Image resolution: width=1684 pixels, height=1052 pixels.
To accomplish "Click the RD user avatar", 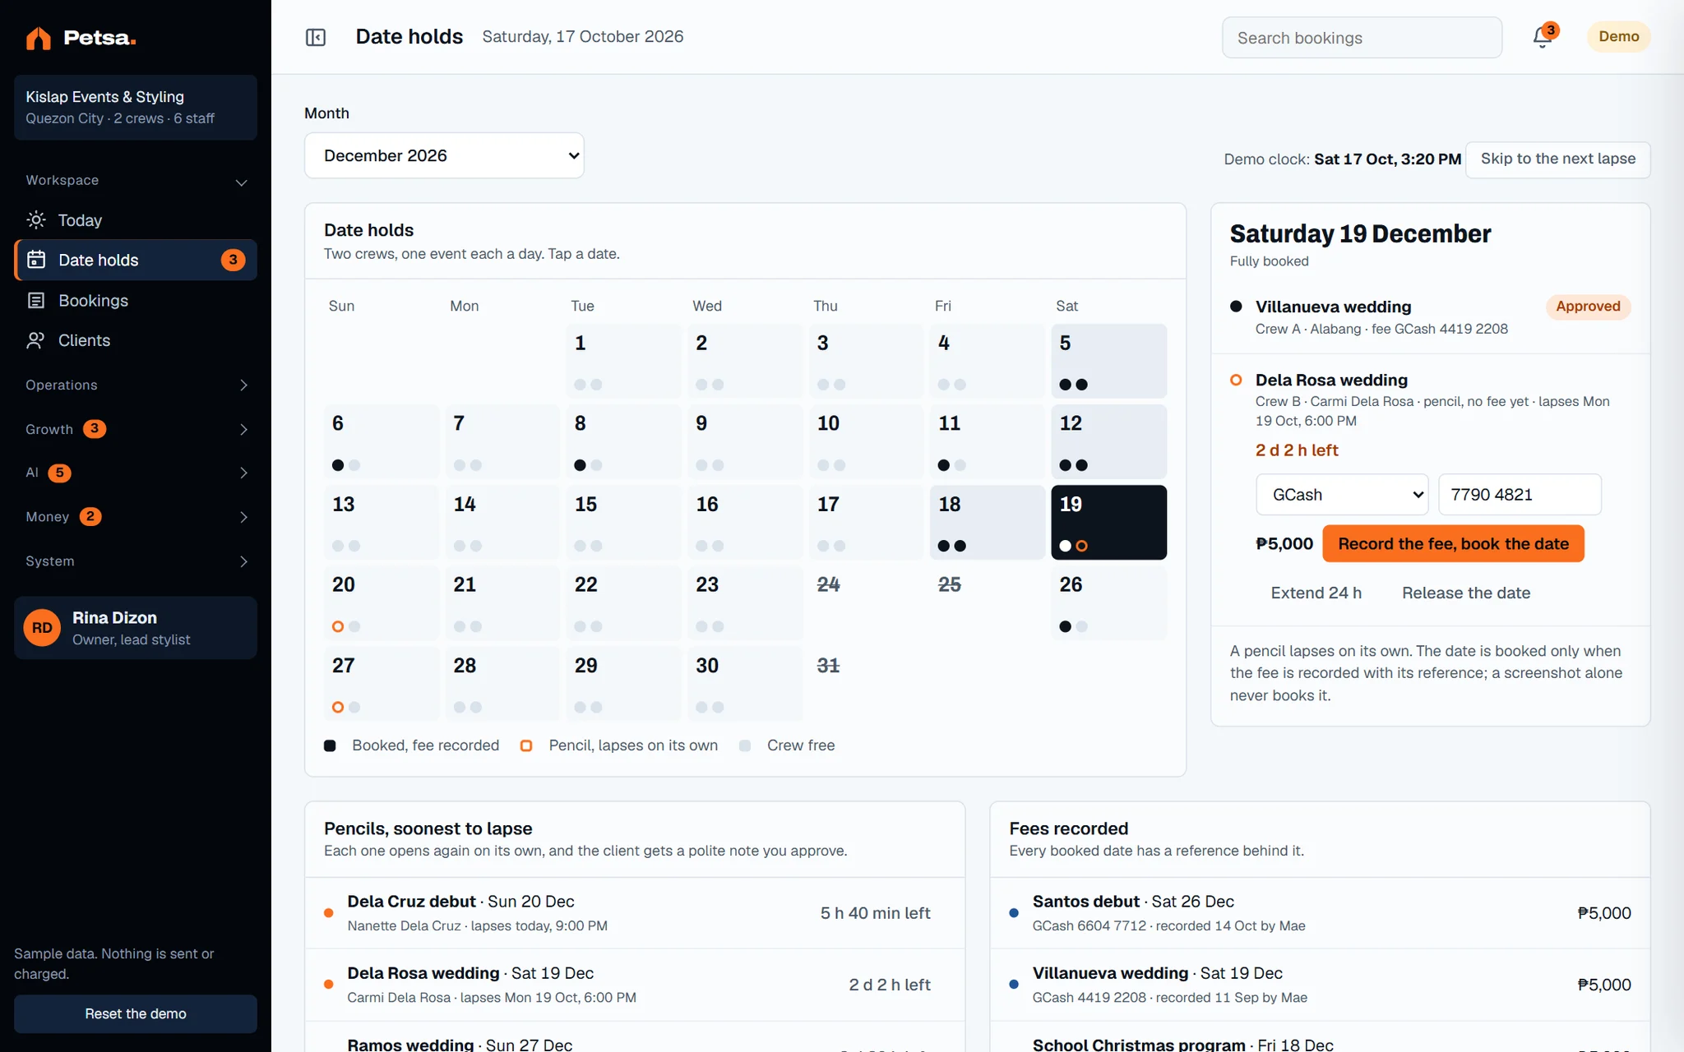I will click(42, 628).
